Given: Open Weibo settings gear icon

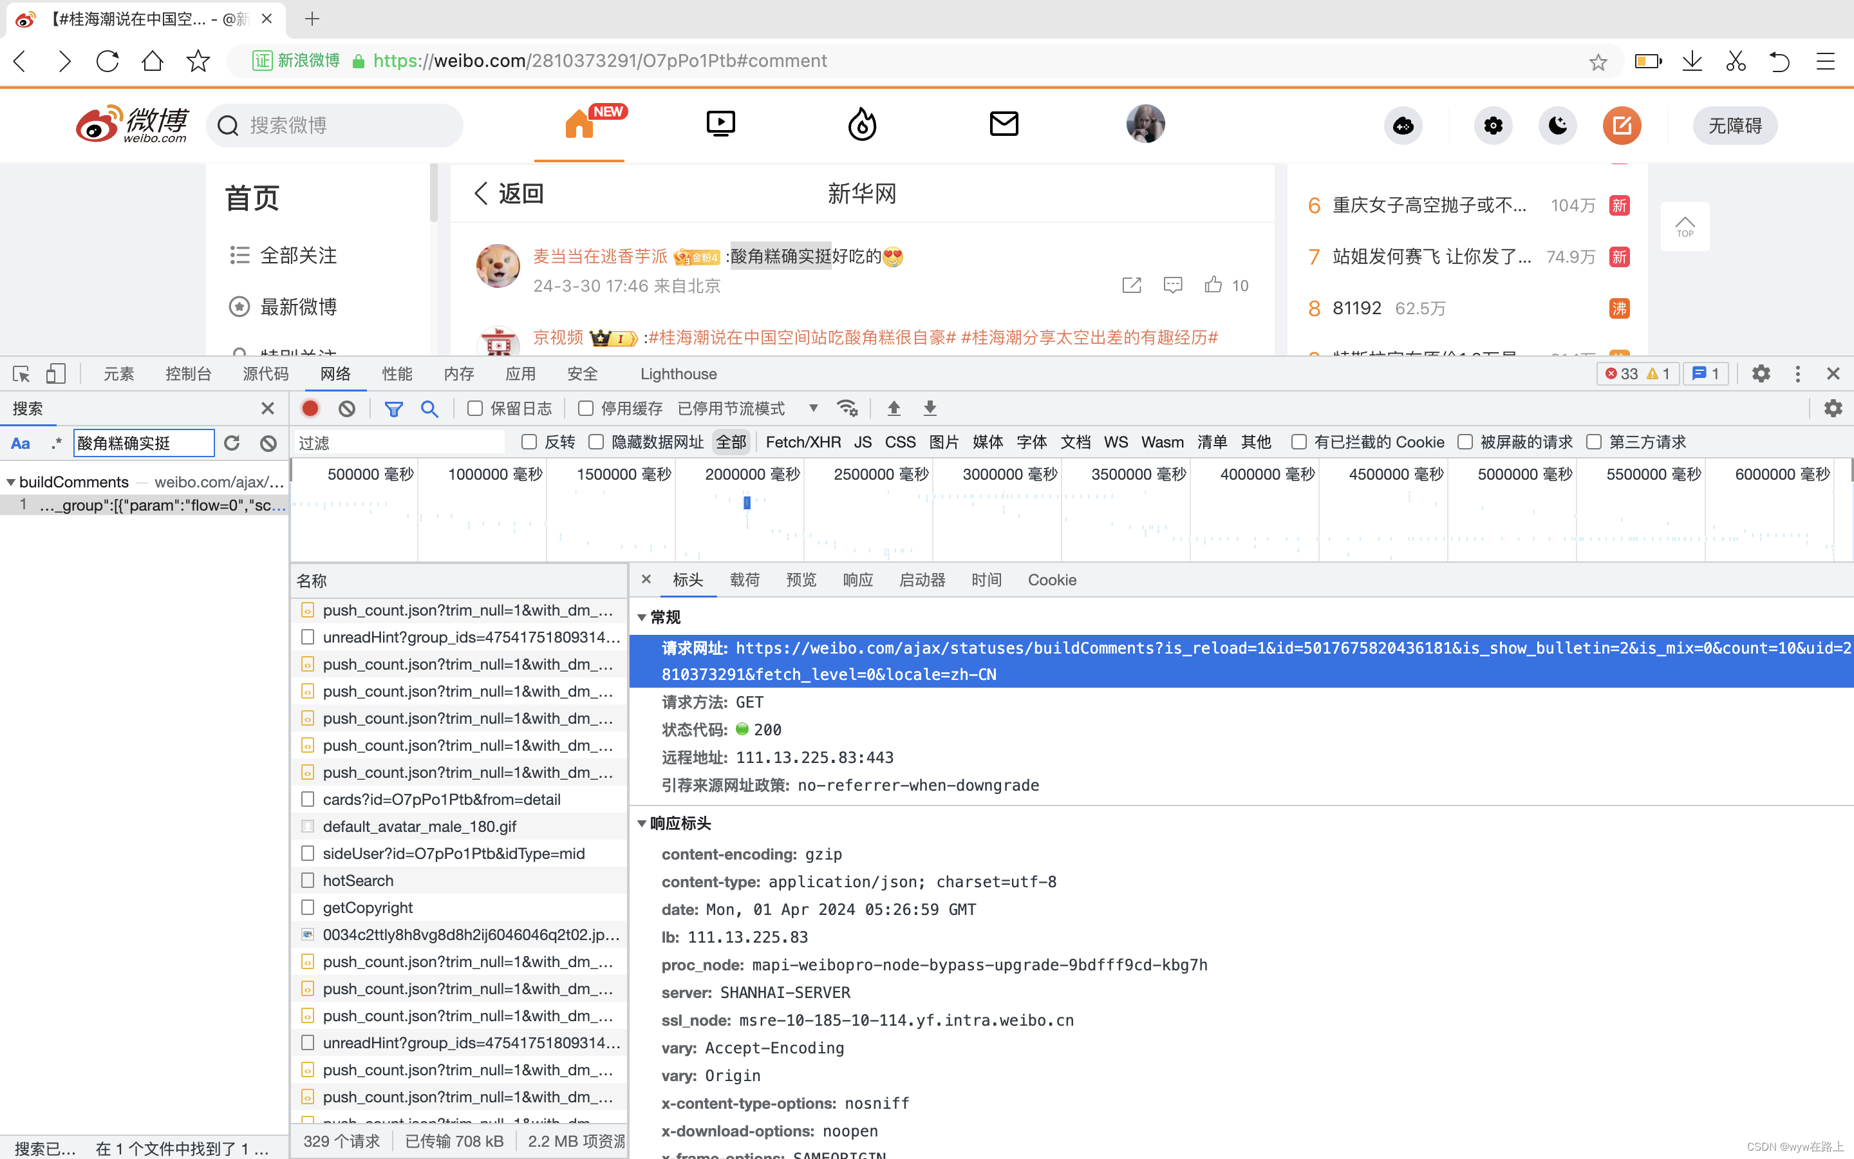Looking at the screenshot, I should (1493, 126).
